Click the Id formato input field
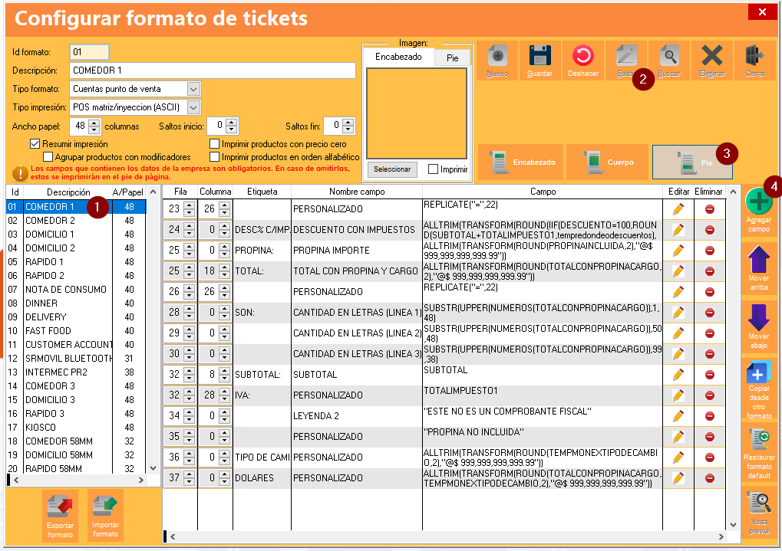The width and height of the screenshot is (782, 551). (x=89, y=52)
